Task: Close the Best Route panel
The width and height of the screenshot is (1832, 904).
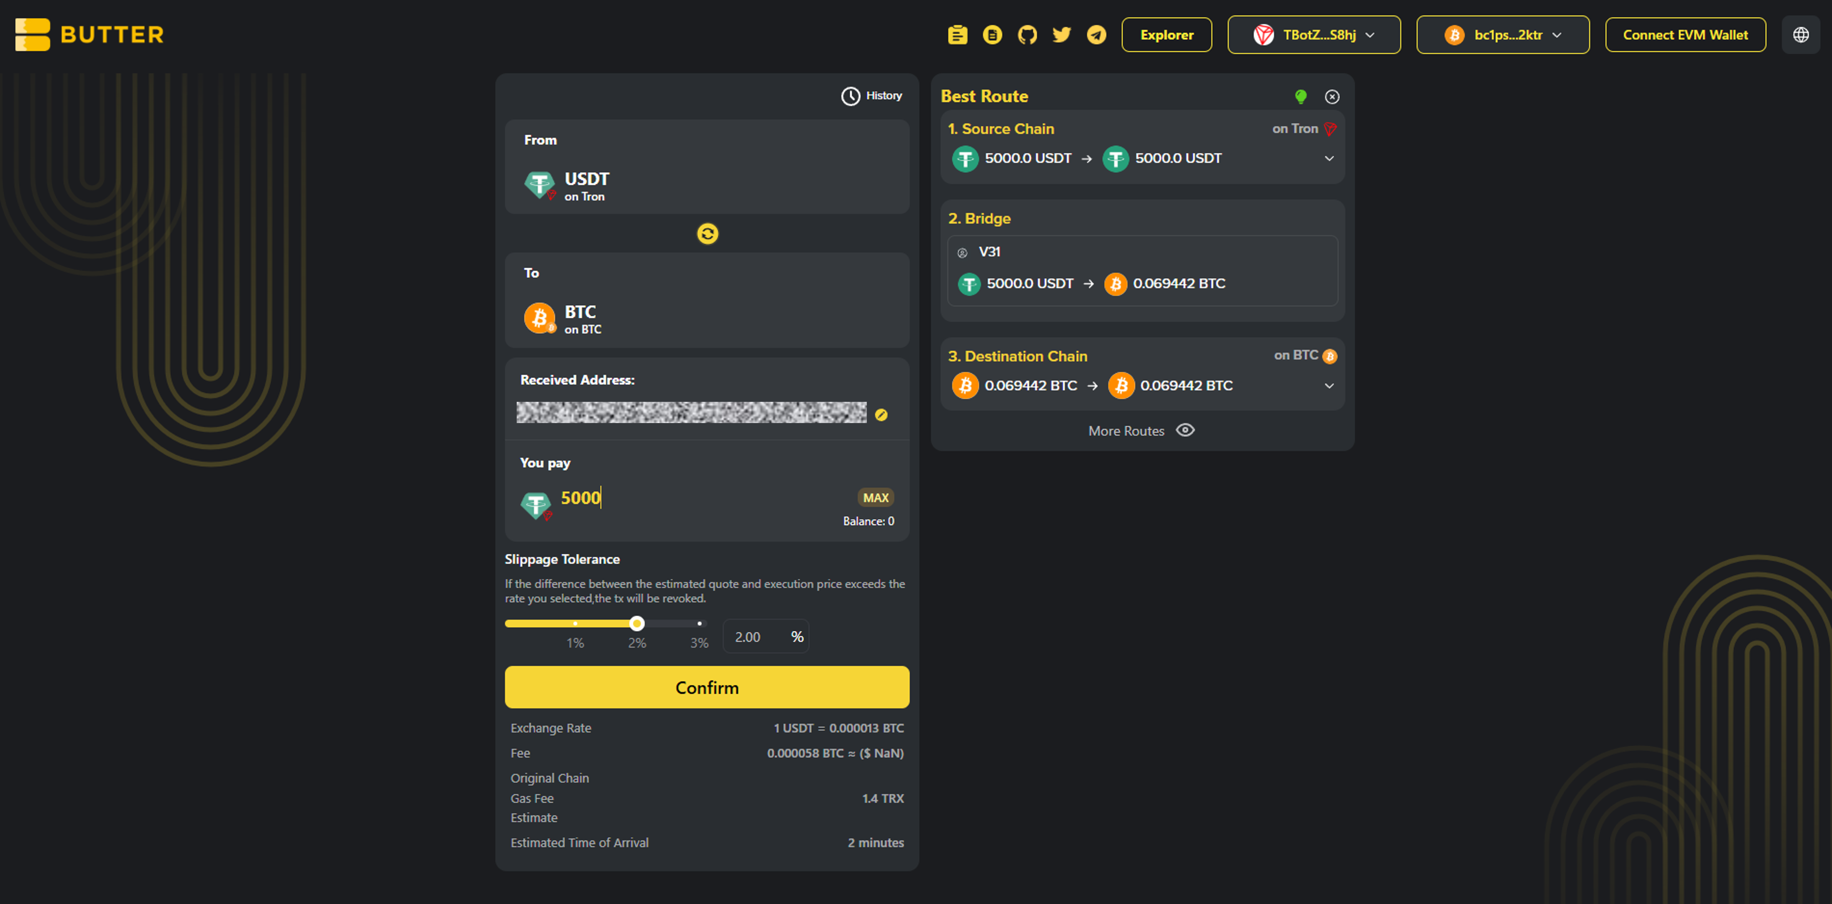Action: (1332, 97)
